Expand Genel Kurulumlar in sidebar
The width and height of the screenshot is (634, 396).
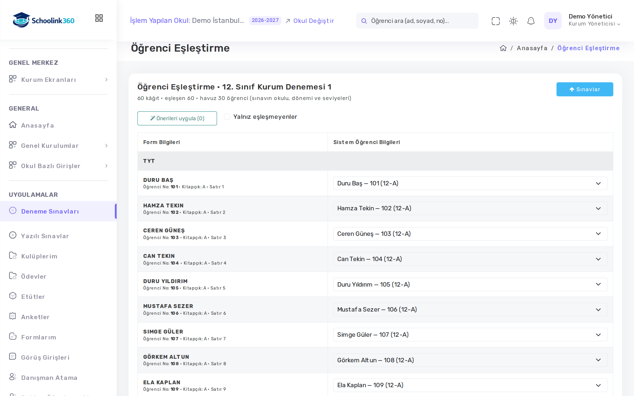coord(58,145)
